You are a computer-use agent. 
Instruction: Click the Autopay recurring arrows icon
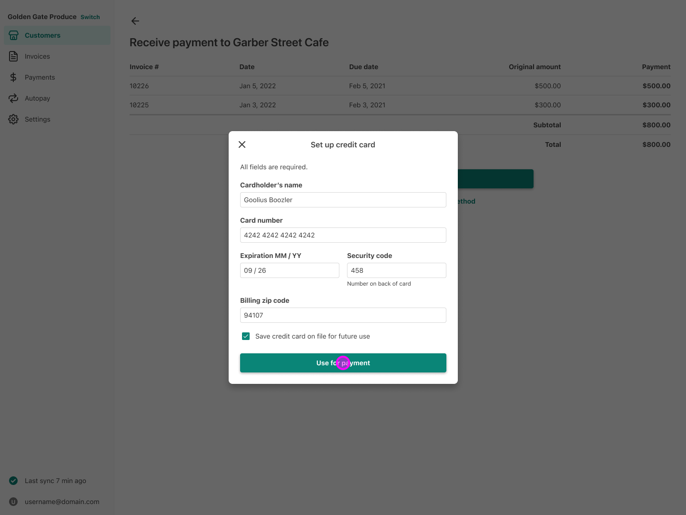[x=13, y=98]
